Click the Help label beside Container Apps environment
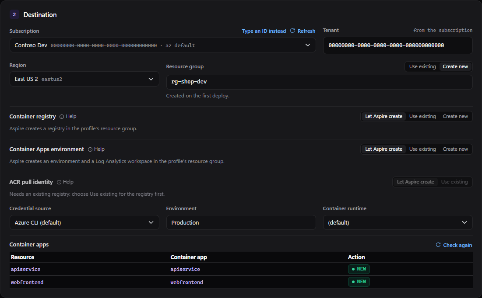Screen dimensions: 482x298 [99, 149]
